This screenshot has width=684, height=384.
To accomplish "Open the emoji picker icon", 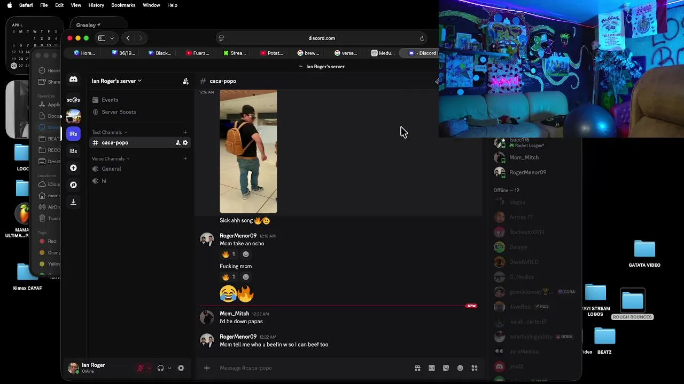I will click(460, 368).
